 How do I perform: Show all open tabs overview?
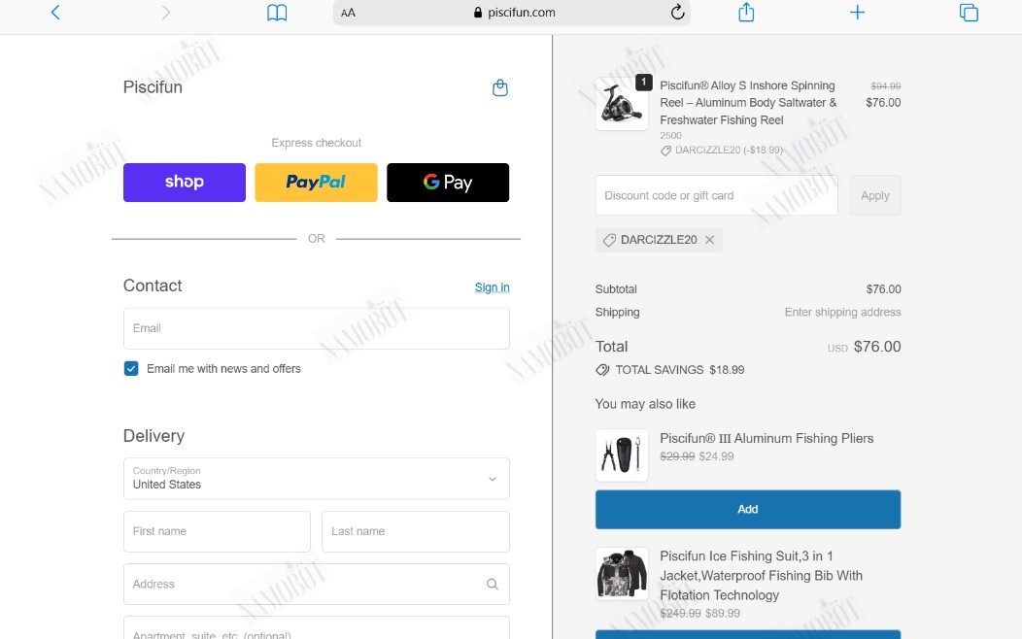coord(969,13)
